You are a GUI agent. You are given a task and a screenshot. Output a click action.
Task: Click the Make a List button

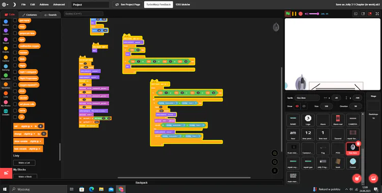pyautogui.click(x=24, y=162)
